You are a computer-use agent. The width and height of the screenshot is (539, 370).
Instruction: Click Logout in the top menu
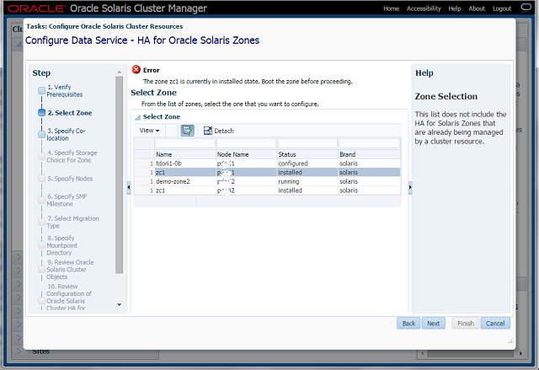502,8
